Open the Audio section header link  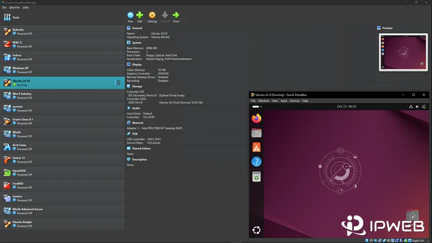point(136,108)
